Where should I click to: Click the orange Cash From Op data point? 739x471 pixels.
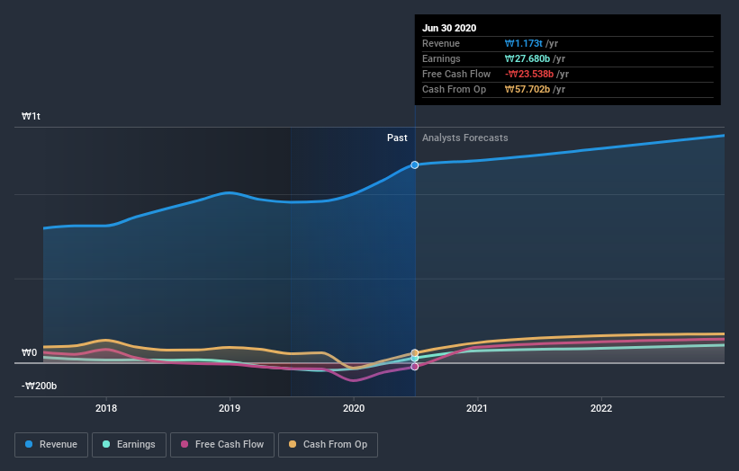tap(415, 353)
